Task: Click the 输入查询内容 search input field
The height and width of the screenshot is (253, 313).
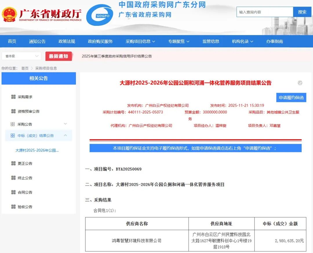Action: point(265,12)
